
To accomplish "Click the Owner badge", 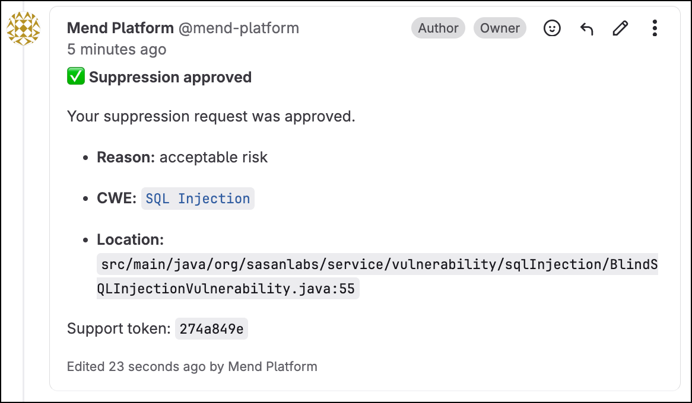I will (500, 28).
